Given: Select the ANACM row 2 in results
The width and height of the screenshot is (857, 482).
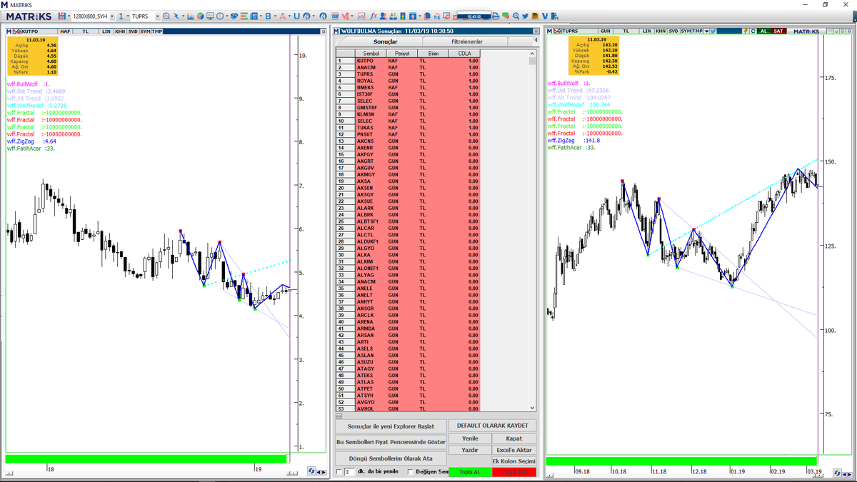Looking at the screenshot, I should pos(408,68).
